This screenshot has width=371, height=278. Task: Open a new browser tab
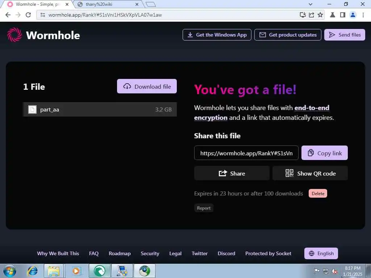point(151,4)
